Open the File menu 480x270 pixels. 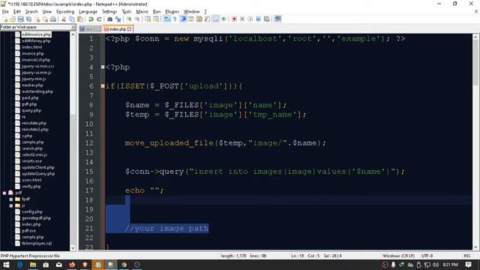(5, 12)
